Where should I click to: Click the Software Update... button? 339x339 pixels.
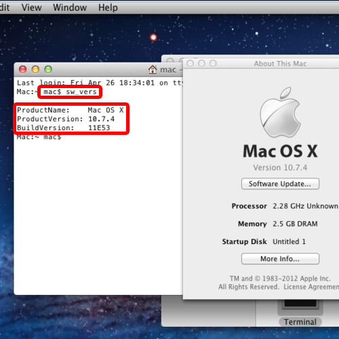tap(280, 184)
